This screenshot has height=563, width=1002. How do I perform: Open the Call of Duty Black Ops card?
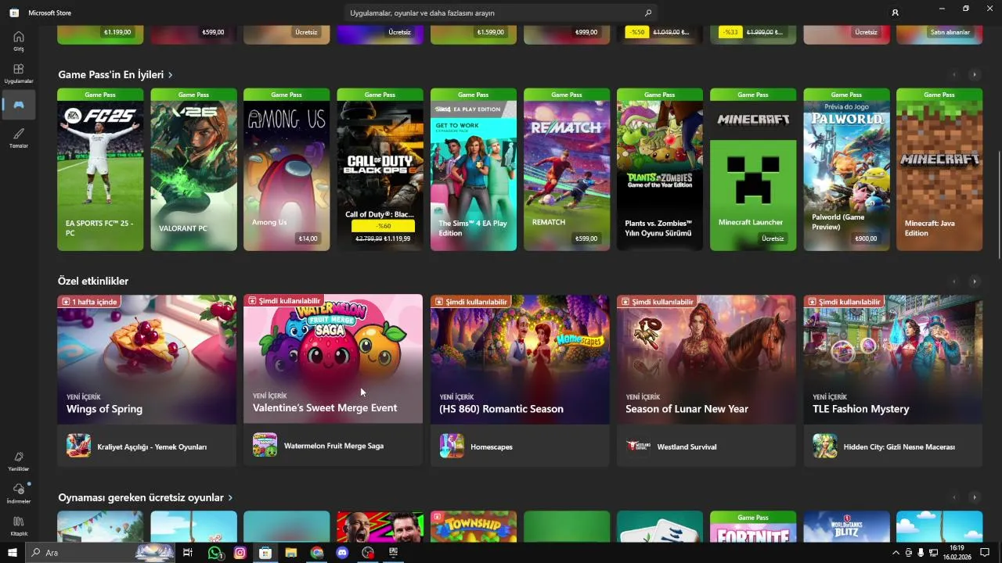380,170
